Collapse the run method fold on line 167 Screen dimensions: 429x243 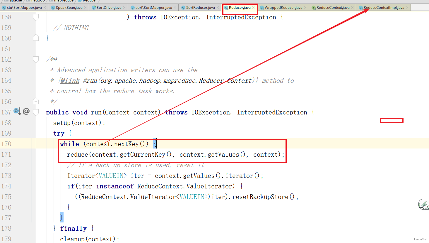[x=36, y=112]
